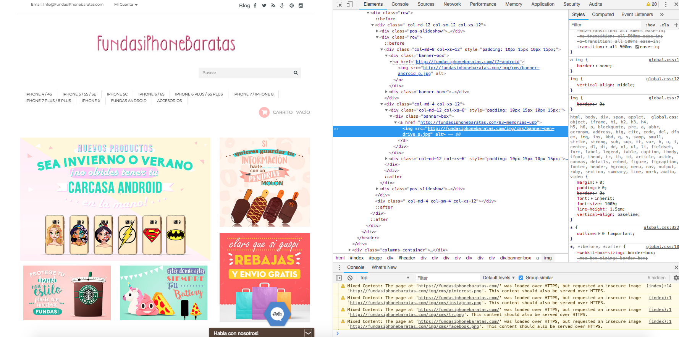679x337 pixels.
Task: Uncheck the Group similar checkbox
Action: pos(521,278)
